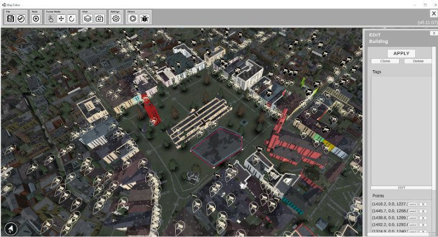Click the checkmark validate icon in File group

(x=21, y=19)
